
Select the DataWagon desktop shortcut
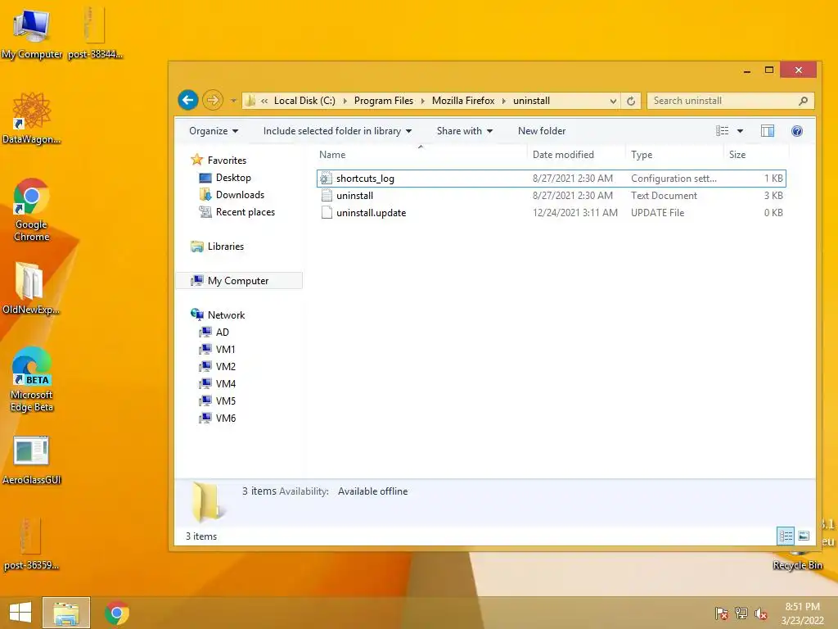(32, 118)
